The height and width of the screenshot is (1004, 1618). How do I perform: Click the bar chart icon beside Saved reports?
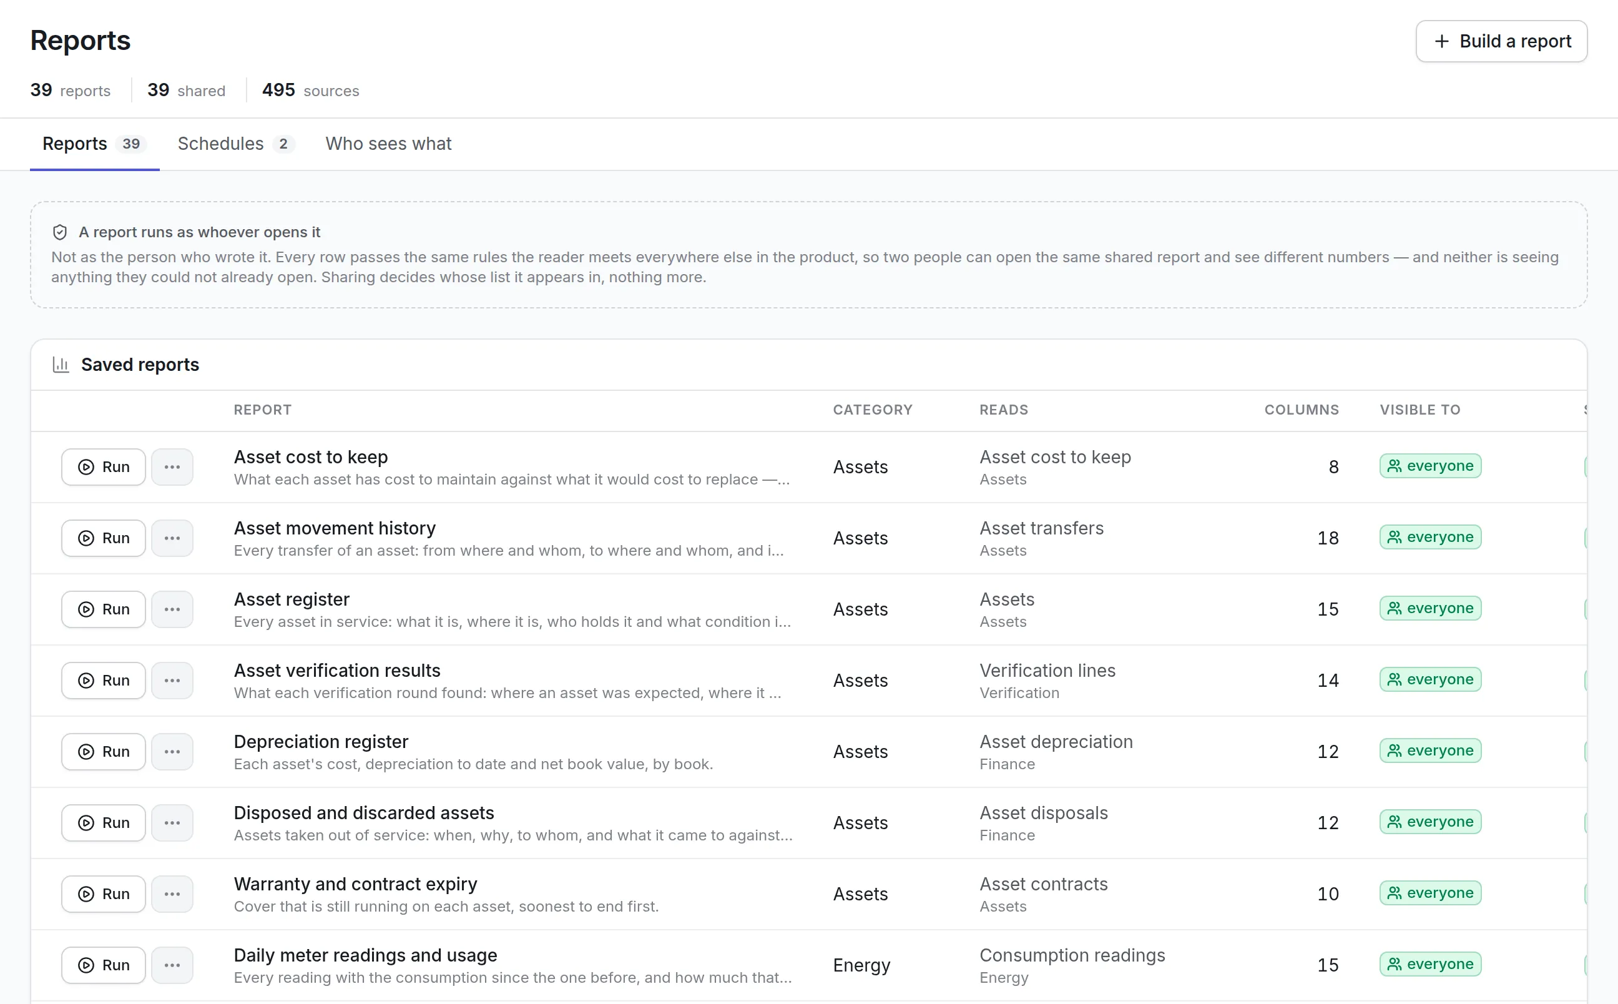pyautogui.click(x=61, y=365)
